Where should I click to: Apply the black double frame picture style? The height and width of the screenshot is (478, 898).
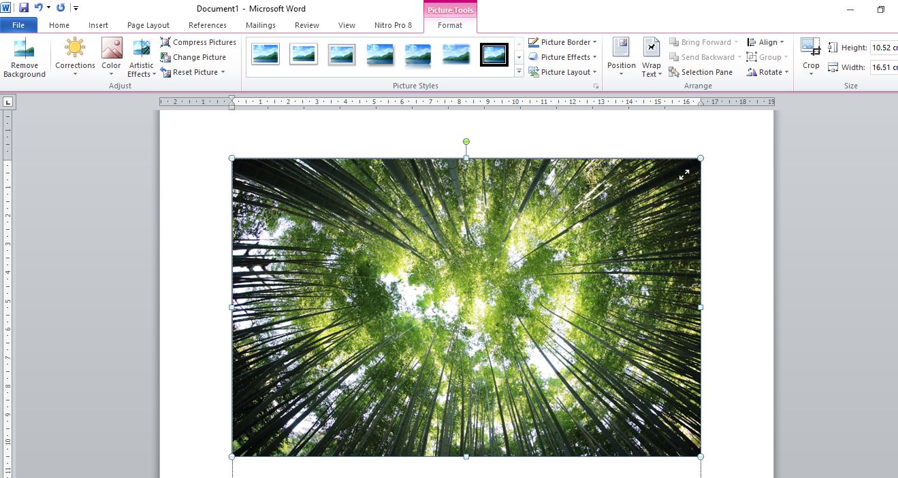[x=494, y=54]
